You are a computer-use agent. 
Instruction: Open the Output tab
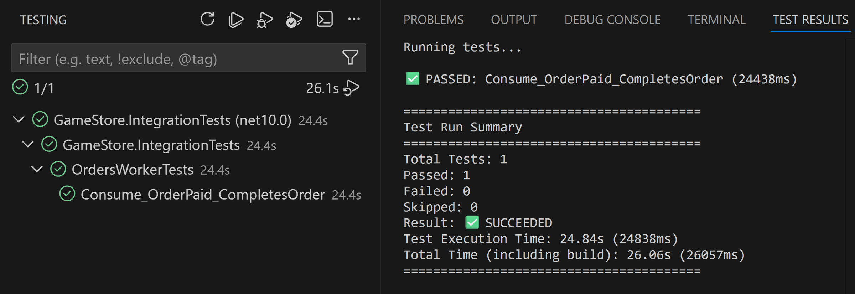coord(514,20)
